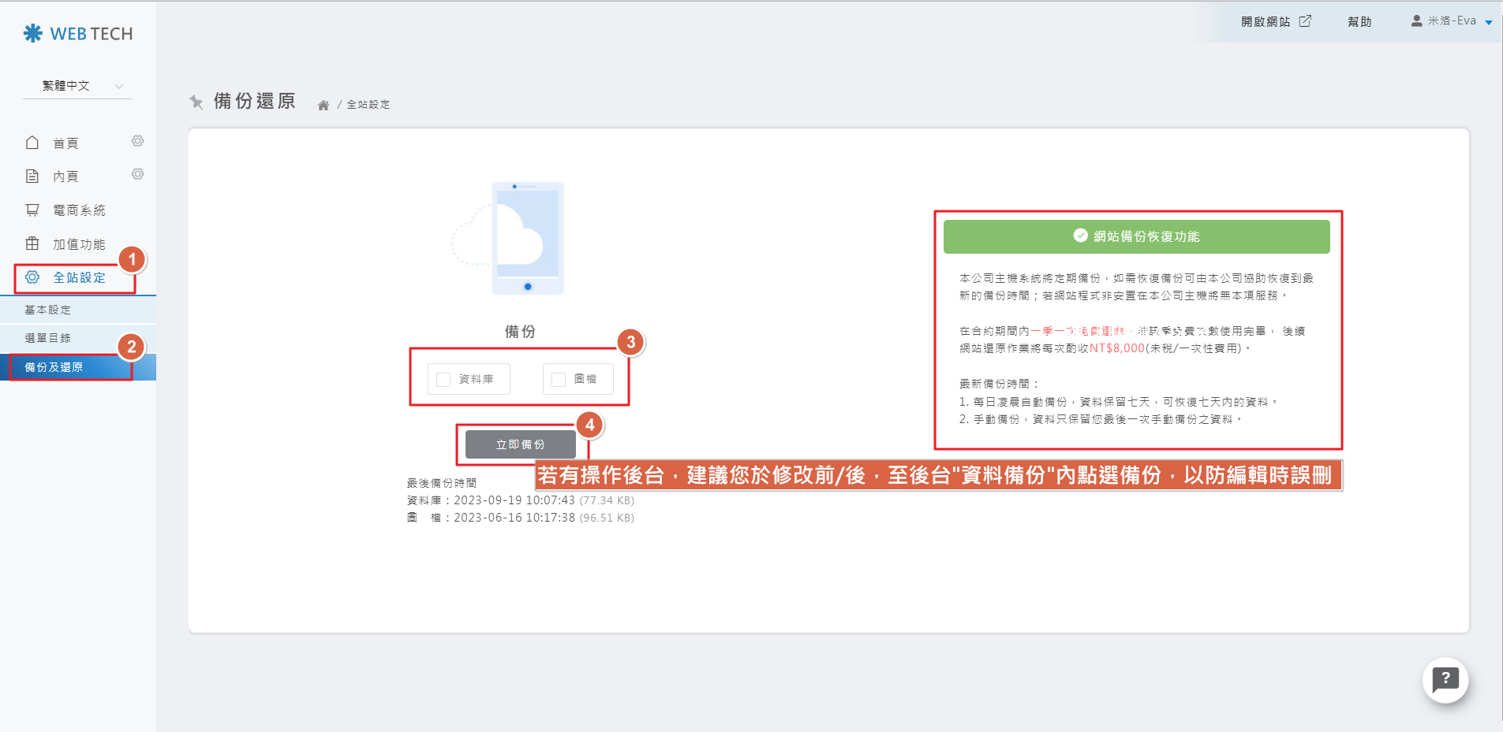Open 備份及還原 in the sidebar

pos(54,367)
